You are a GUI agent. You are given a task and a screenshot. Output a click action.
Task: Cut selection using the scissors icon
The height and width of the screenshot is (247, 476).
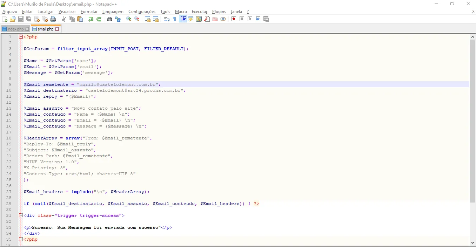(64, 19)
